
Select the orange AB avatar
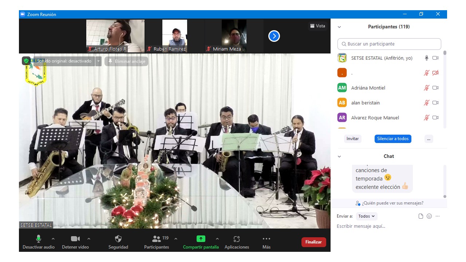pyautogui.click(x=342, y=103)
